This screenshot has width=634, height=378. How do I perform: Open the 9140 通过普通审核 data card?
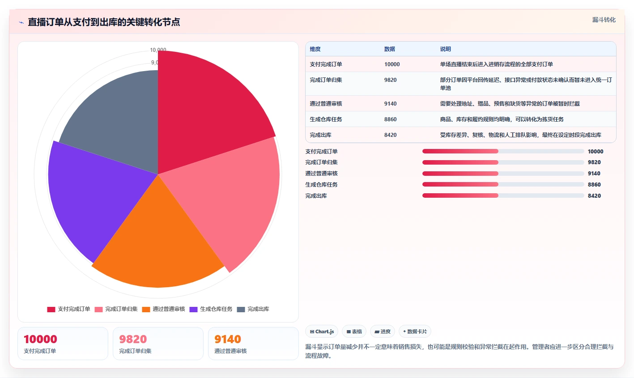tap(253, 344)
